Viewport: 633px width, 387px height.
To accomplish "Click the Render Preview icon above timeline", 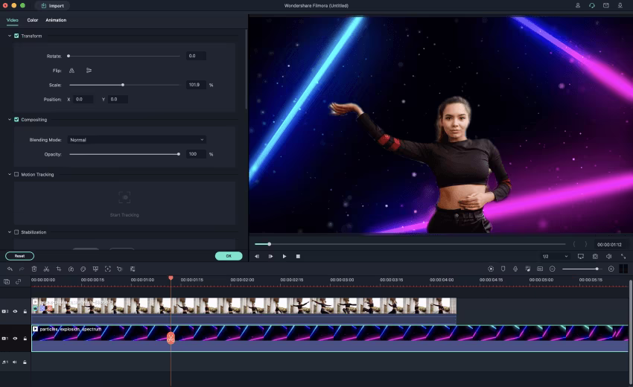I will (x=491, y=269).
